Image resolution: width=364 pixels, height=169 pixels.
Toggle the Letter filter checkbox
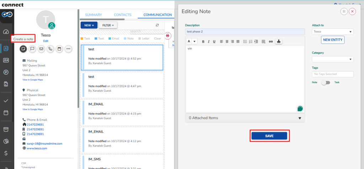139,38
